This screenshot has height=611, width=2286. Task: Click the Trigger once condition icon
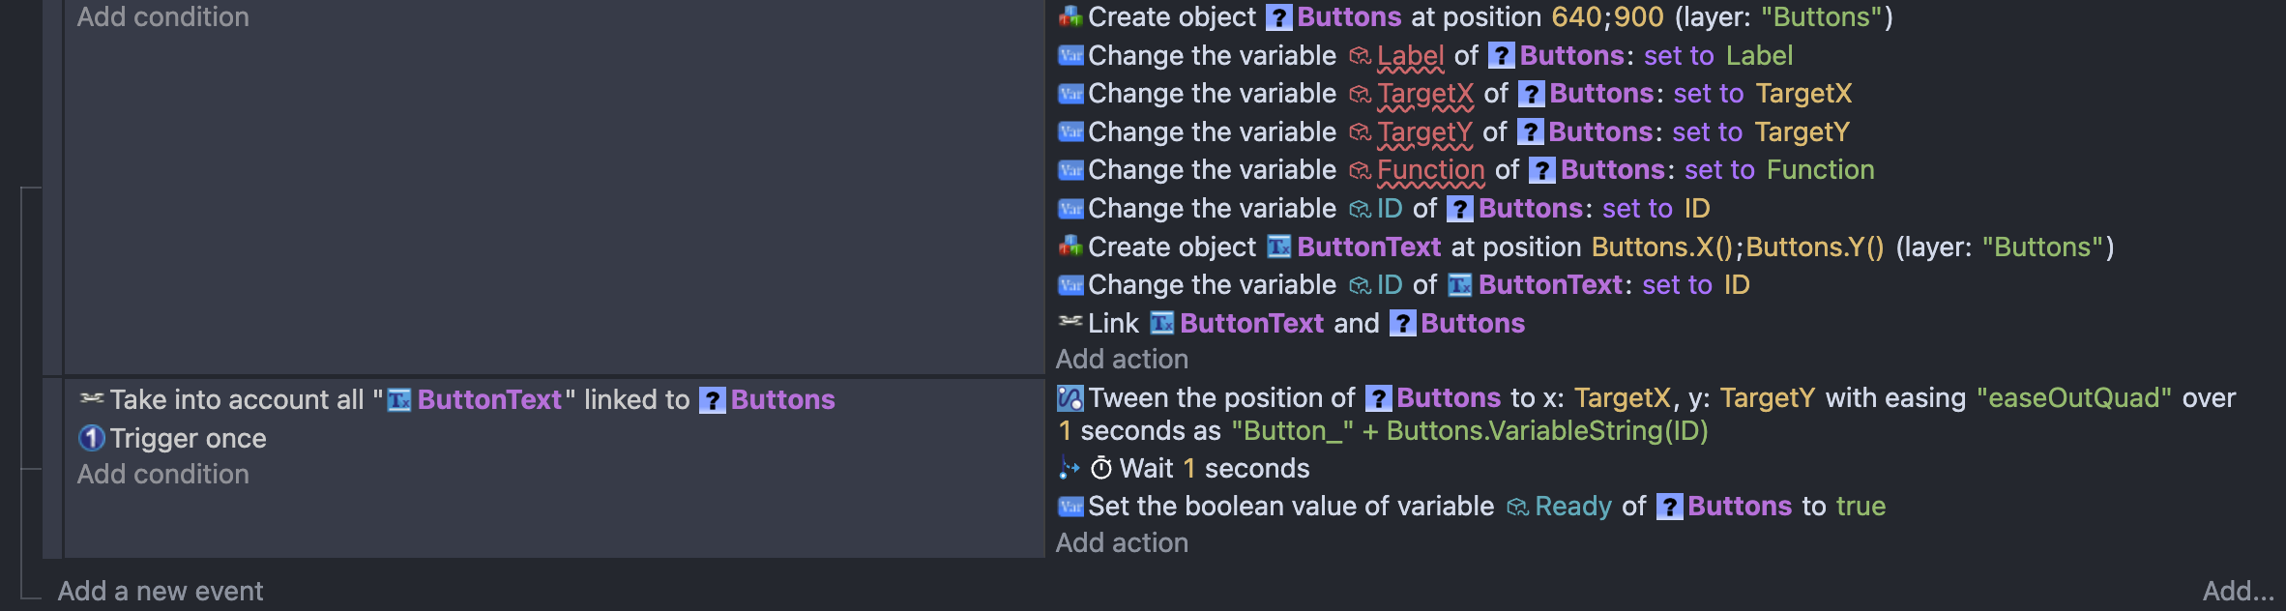pos(91,438)
